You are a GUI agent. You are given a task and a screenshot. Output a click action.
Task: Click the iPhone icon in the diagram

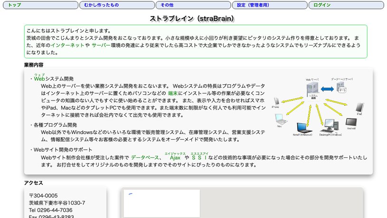[277, 101]
